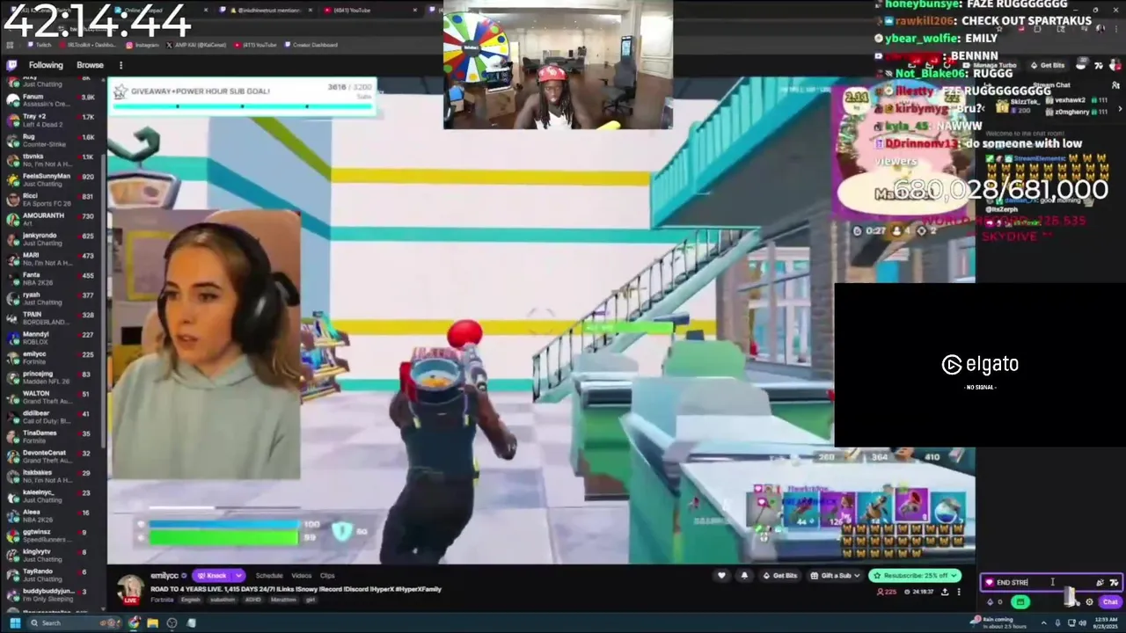Viewport: 1126px width, 633px height.
Task: Open Aleea's NBA 2K26 channel
Action: click(53, 515)
